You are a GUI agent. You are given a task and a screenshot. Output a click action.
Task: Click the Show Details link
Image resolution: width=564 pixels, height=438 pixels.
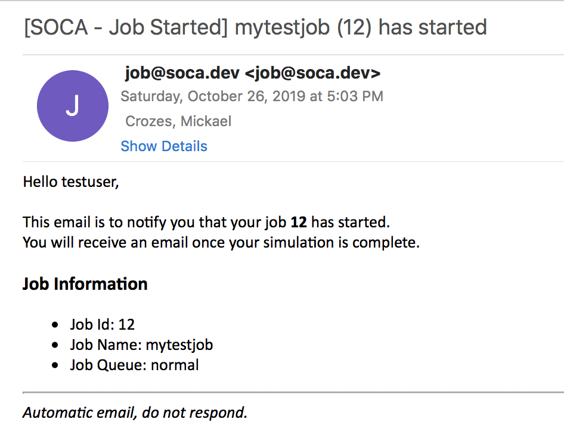164,146
